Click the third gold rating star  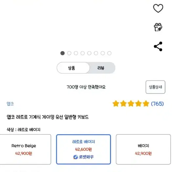pyautogui.click(x=131, y=104)
